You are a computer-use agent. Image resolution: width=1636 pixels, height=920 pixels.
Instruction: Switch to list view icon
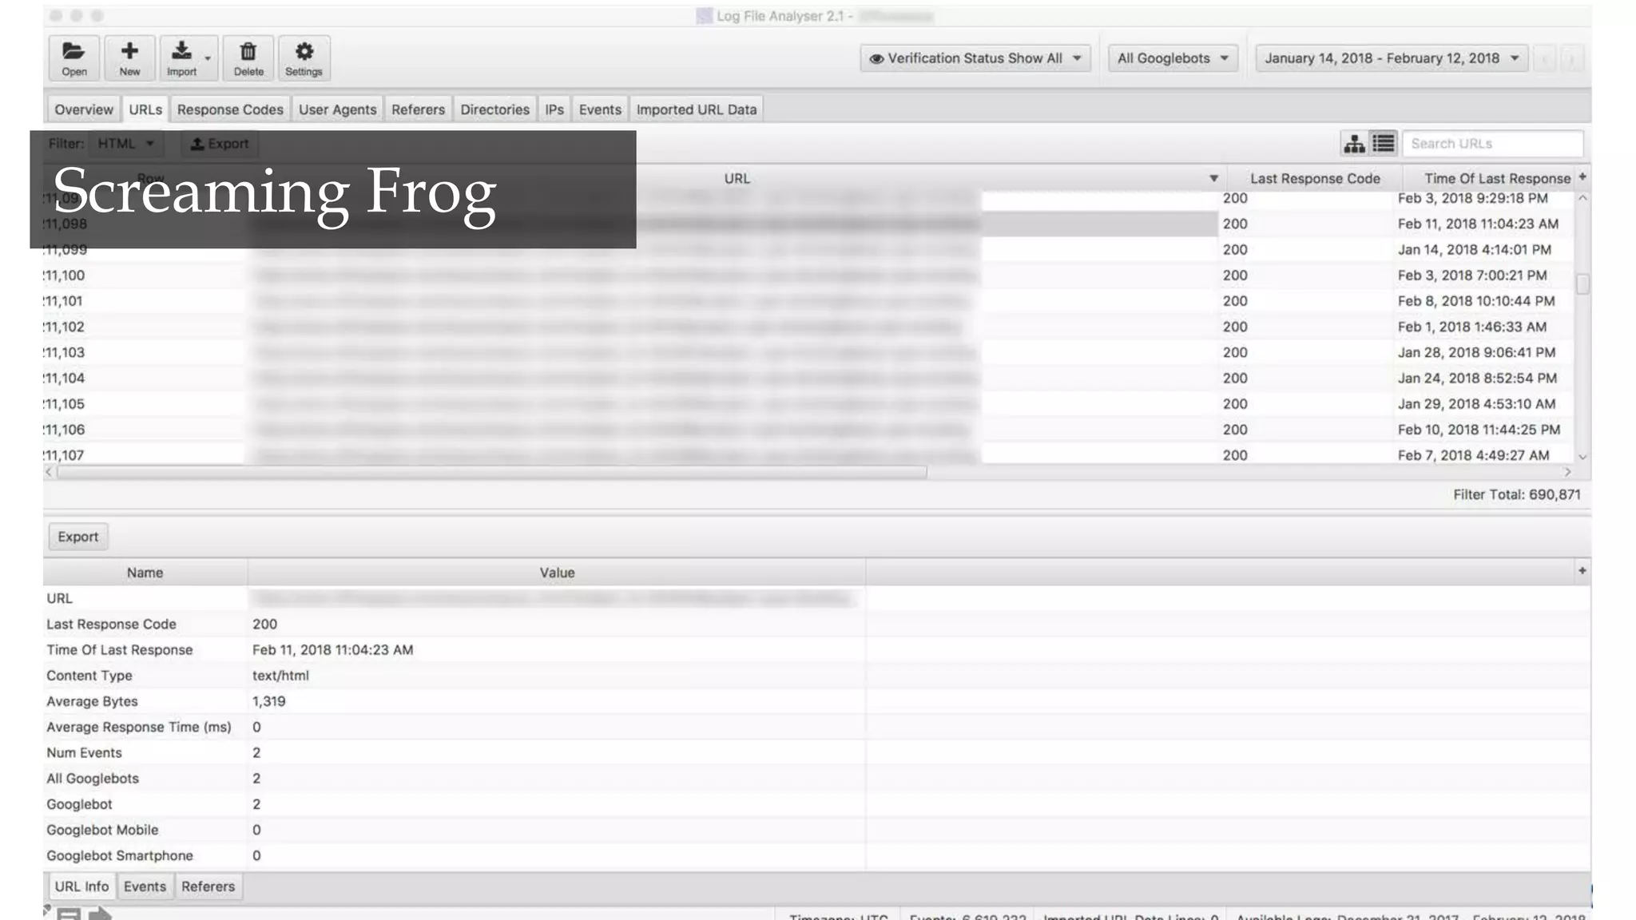coord(1384,144)
